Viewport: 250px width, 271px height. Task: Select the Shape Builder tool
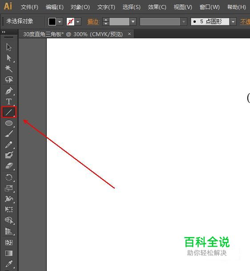pos(9,220)
